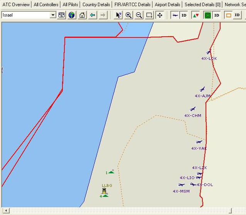The height and width of the screenshot is (215, 246).
Task: Click the LLBG airport tower icon
Action: tap(104, 191)
